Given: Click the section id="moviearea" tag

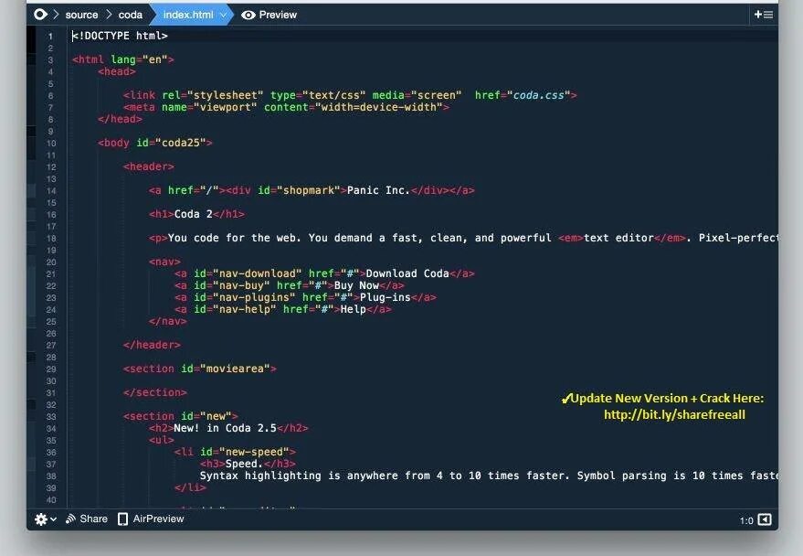Looking at the screenshot, I should coord(200,369).
